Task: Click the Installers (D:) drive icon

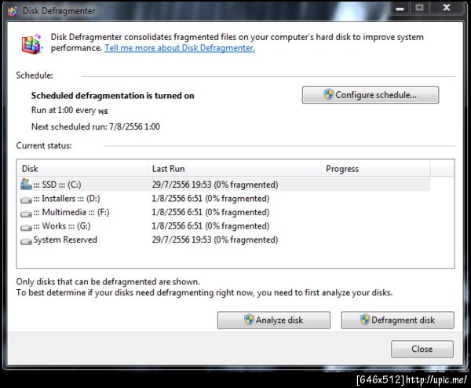Action: [26, 199]
